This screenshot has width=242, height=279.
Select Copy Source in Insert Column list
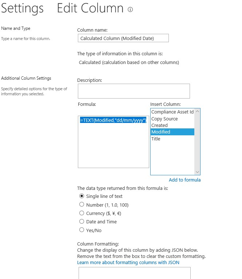[172, 119]
